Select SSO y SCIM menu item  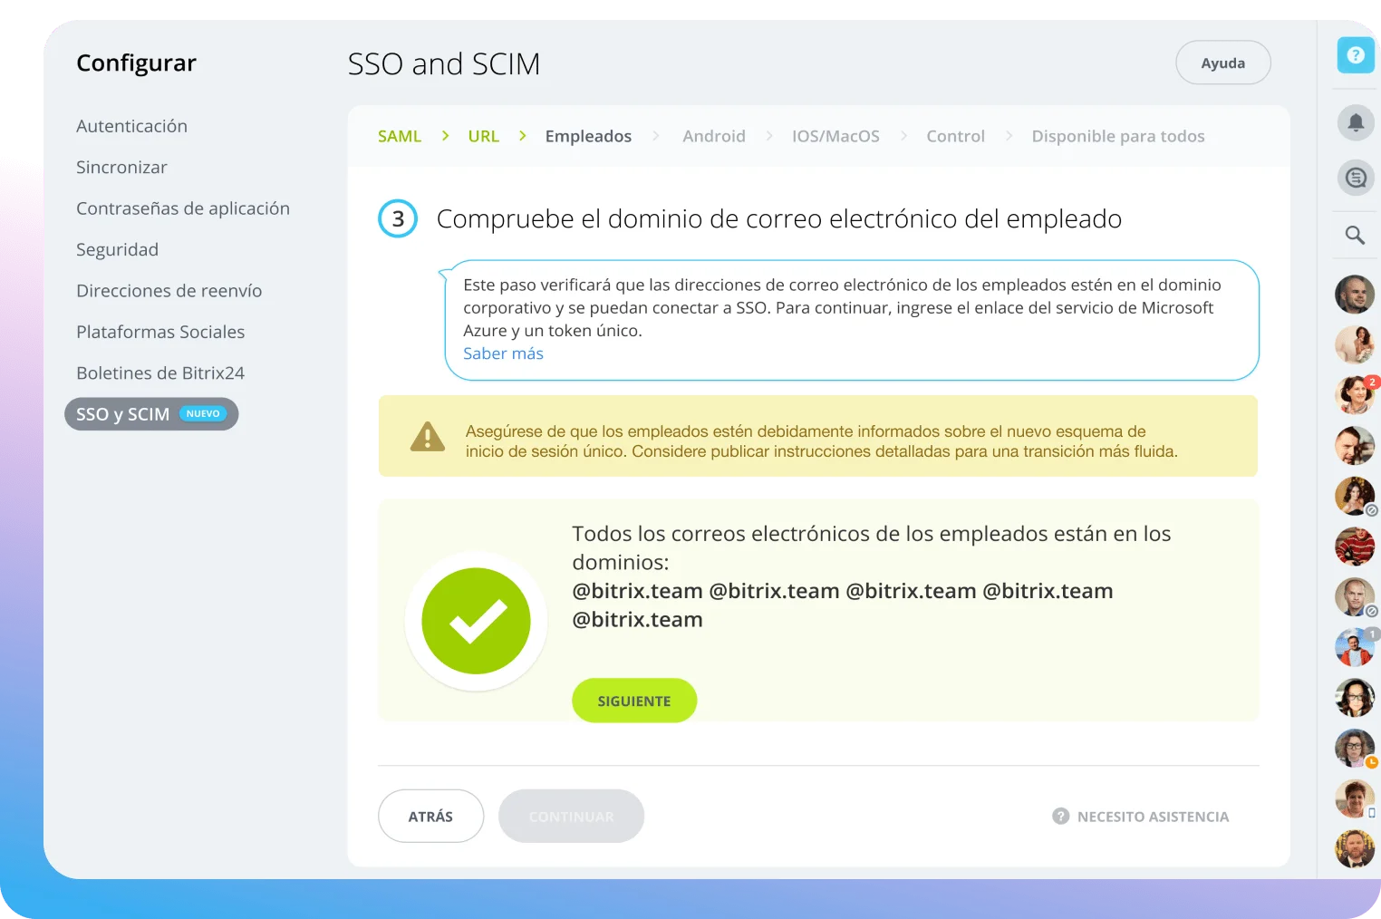[151, 414]
